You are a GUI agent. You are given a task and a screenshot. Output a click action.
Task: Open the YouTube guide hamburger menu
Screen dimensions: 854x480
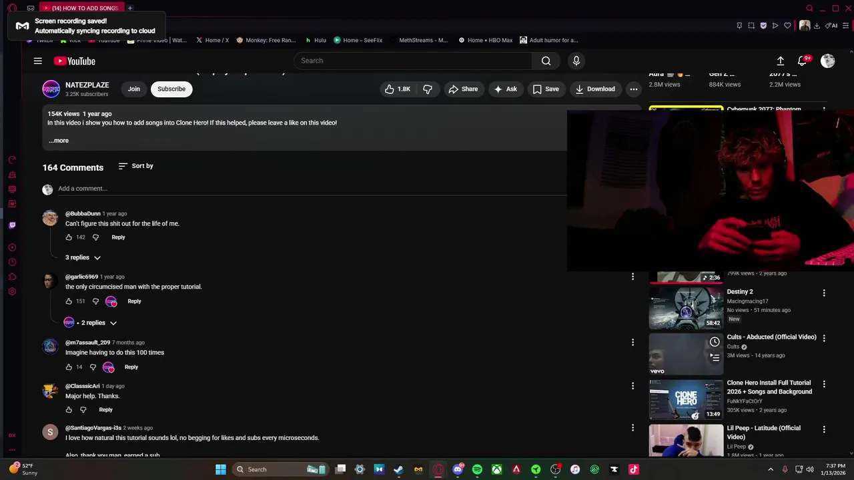[38, 61]
